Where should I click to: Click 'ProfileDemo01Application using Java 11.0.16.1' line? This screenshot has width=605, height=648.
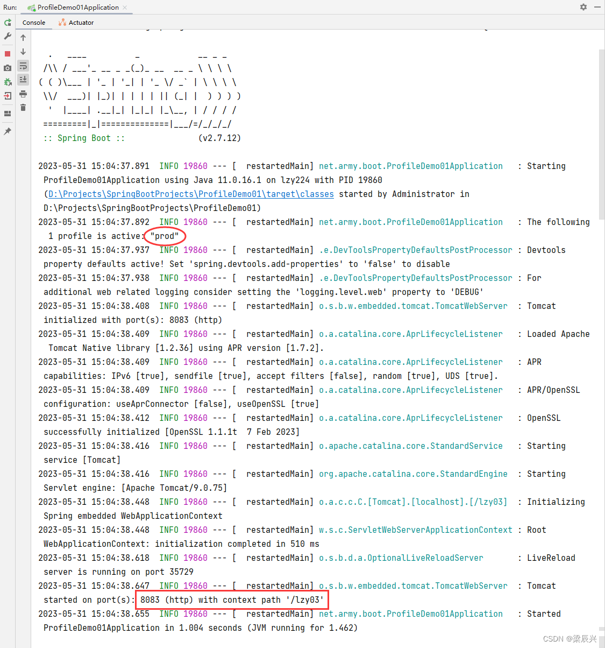[213, 180]
